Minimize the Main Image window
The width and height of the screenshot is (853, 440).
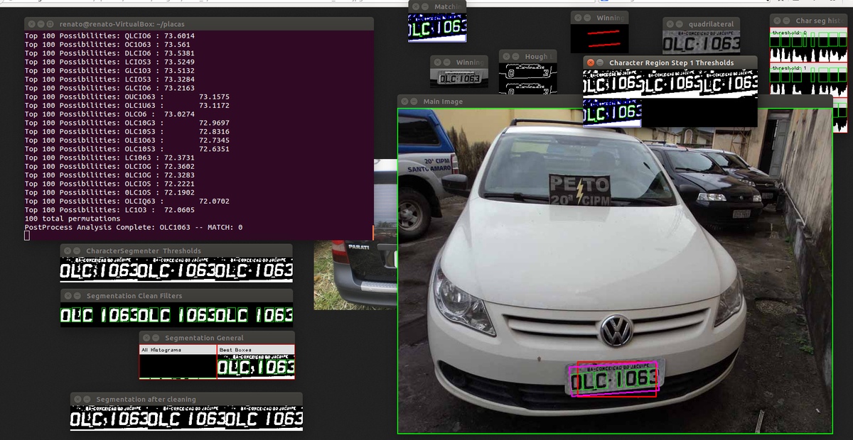[x=413, y=101]
